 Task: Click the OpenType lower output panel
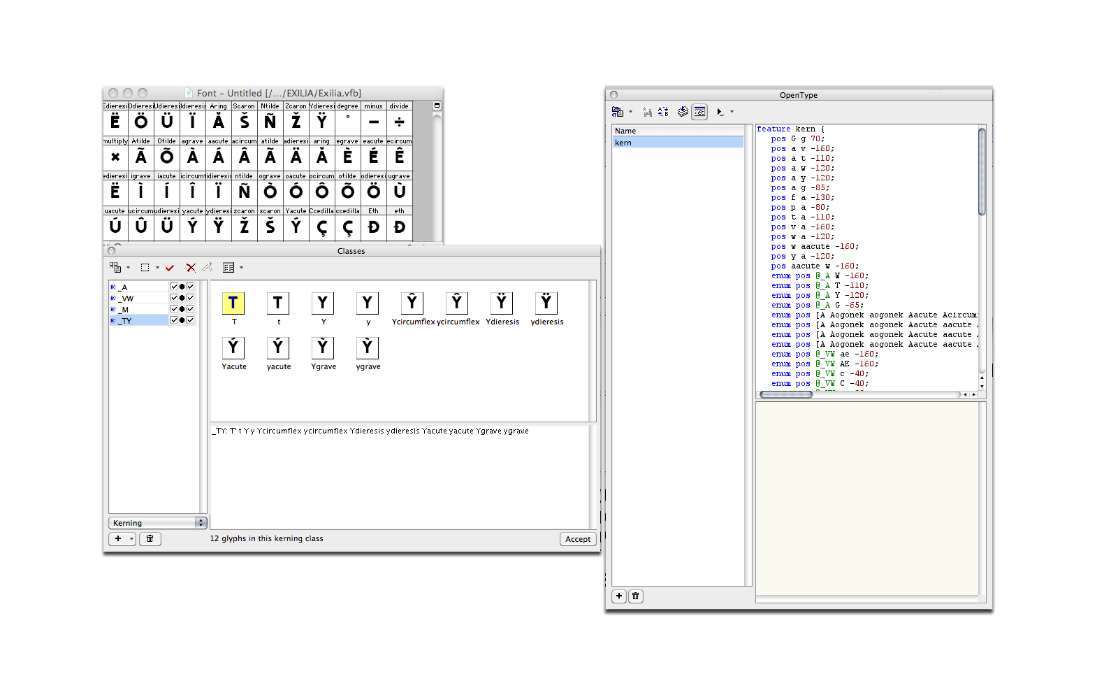pyautogui.click(x=867, y=499)
